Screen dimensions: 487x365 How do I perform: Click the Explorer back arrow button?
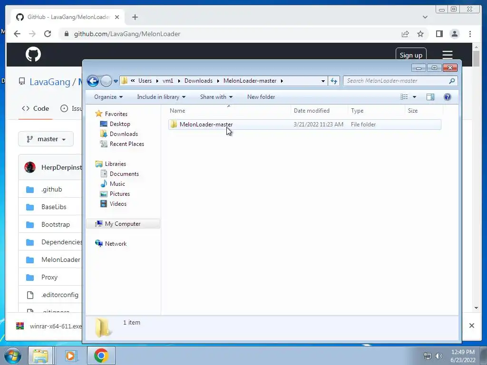pyautogui.click(x=93, y=81)
